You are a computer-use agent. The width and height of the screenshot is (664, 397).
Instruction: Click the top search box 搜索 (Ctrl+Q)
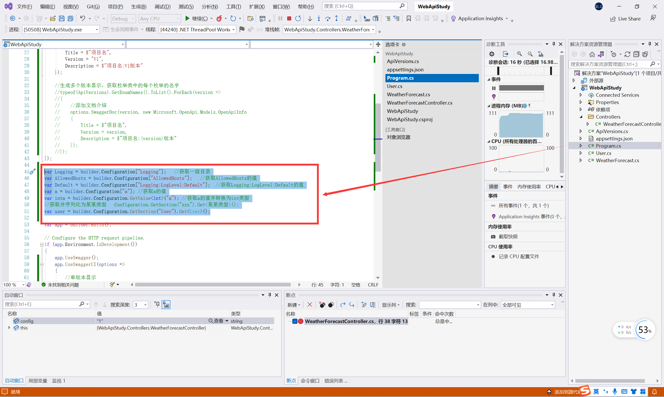point(361,6)
